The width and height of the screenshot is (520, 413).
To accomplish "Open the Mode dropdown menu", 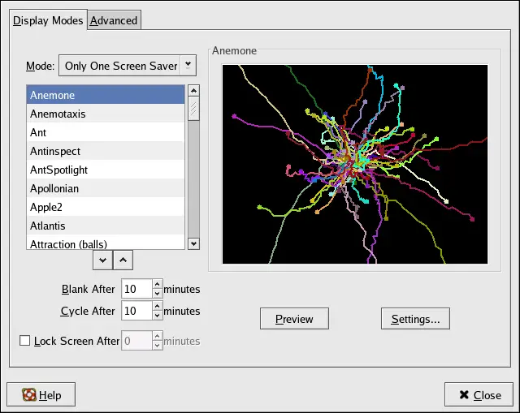I will point(127,66).
